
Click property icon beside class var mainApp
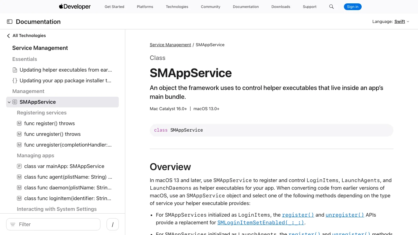click(19, 166)
